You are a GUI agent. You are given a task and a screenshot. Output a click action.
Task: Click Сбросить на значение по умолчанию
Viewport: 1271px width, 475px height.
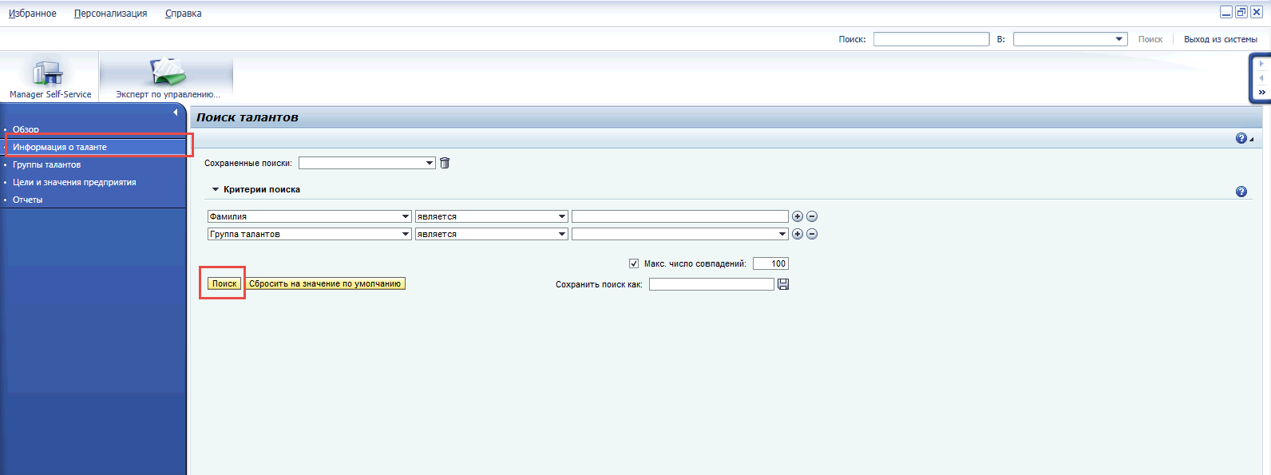coord(325,283)
